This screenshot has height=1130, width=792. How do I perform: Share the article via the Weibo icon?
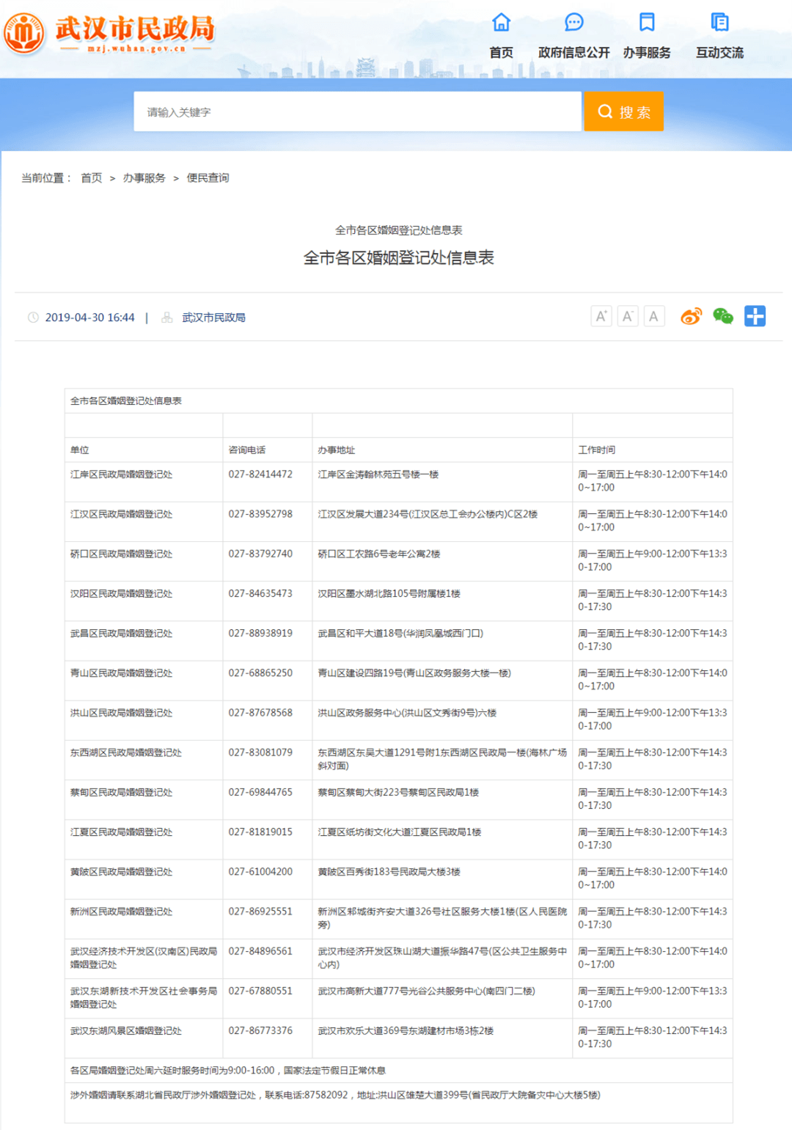coord(690,316)
